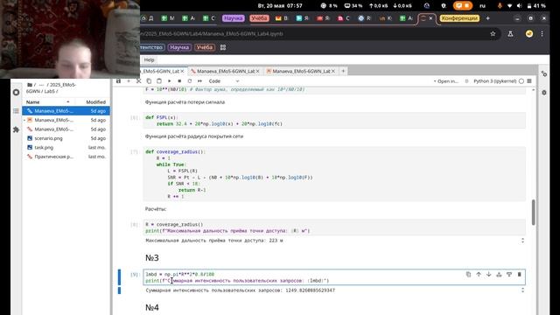Click the coverage_radius function code cell

334,174
